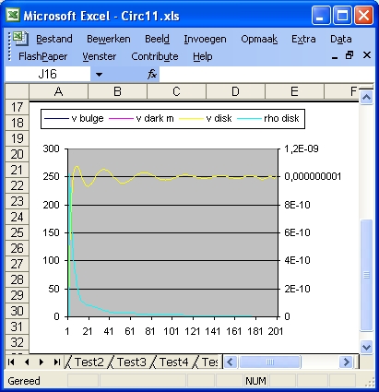Click the J16 Name Box field
Viewport: 379px width, 392px height.
(x=48, y=74)
